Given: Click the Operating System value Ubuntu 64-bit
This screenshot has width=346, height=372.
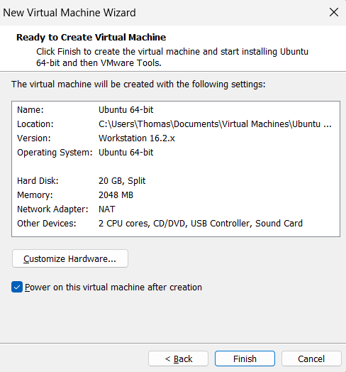Looking at the screenshot, I should (125, 153).
